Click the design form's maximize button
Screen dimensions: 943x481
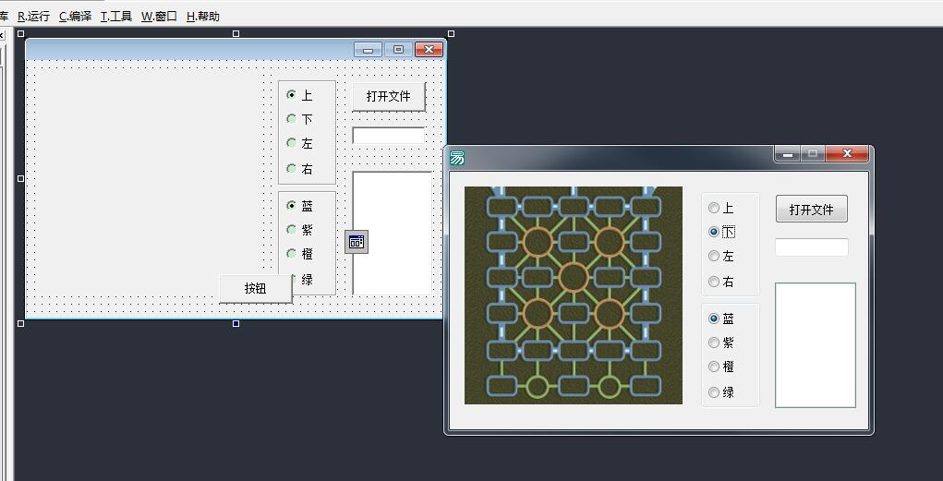pos(398,50)
